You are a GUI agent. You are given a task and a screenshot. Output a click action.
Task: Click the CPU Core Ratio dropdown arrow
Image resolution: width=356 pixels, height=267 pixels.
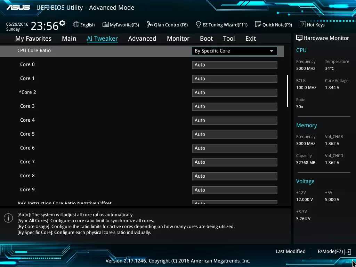272,51
